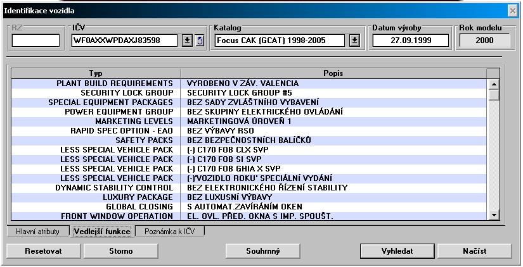The image size is (523, 267).
Task: Select the Vedlejší funkce tab
Action: 101,232
